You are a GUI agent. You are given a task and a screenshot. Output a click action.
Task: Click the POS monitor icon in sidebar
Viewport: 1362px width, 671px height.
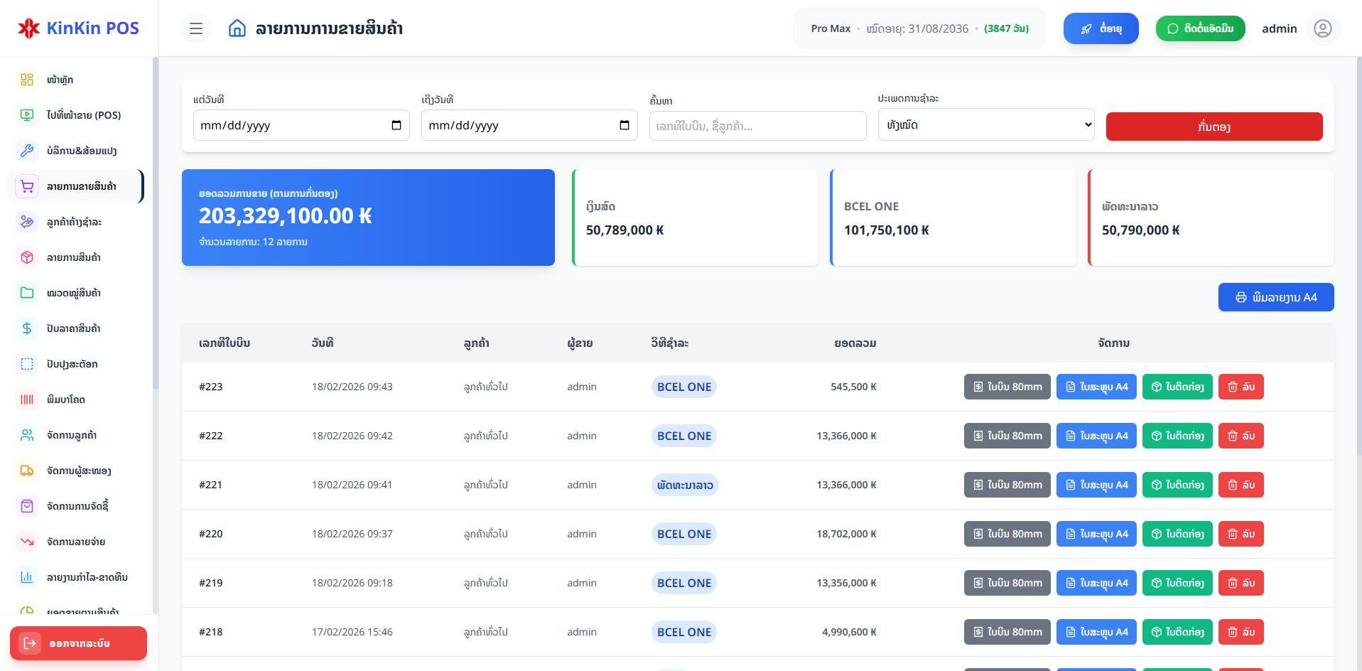tap(27, 115)
